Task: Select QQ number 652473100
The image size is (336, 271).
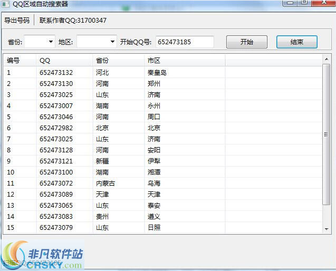Action: [56, 172]
